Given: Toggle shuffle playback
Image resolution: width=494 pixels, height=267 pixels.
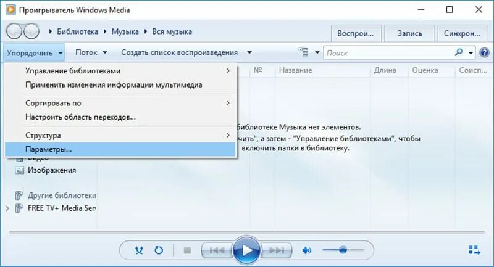Looking at the screenshot, I should [139, 250].
